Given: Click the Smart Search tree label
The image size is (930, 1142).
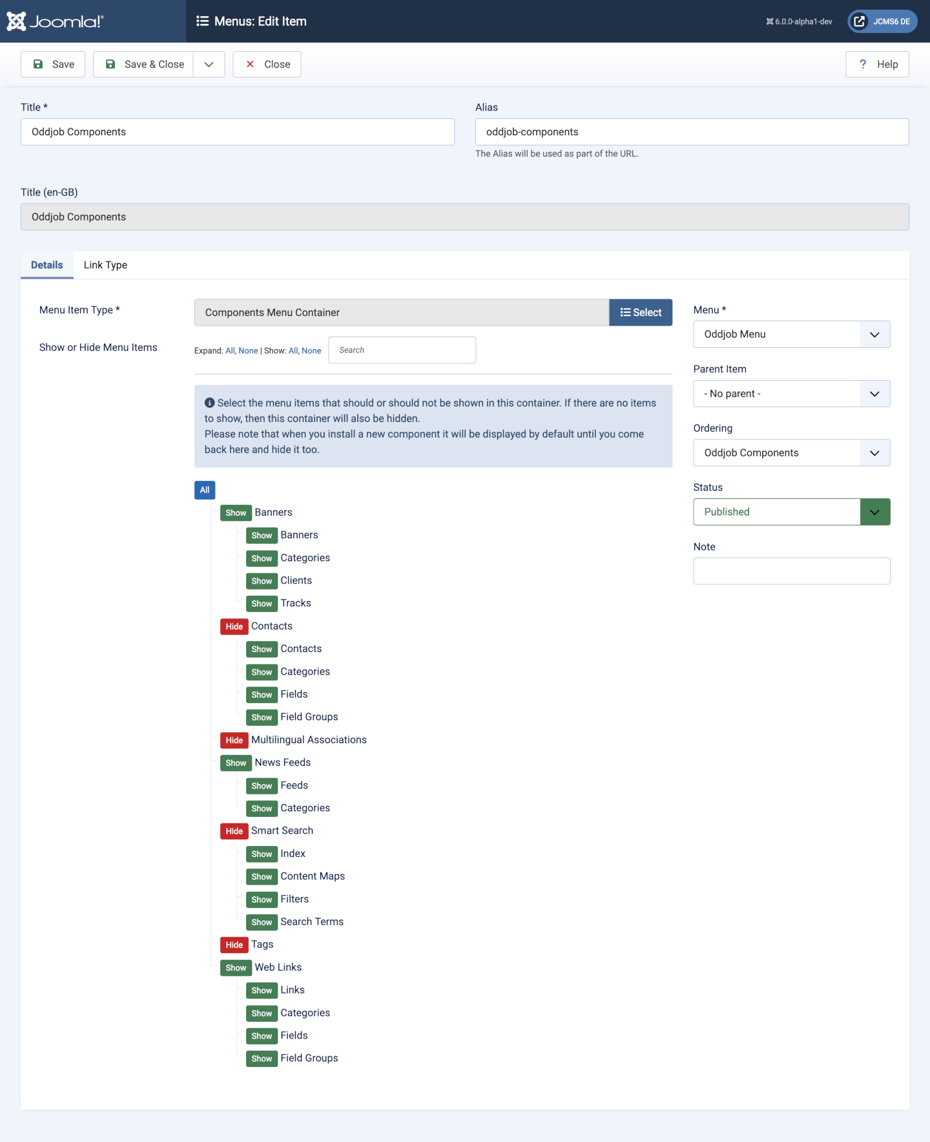Looking at the screenshot, I should pyautogui.click(x=282, y=830).
